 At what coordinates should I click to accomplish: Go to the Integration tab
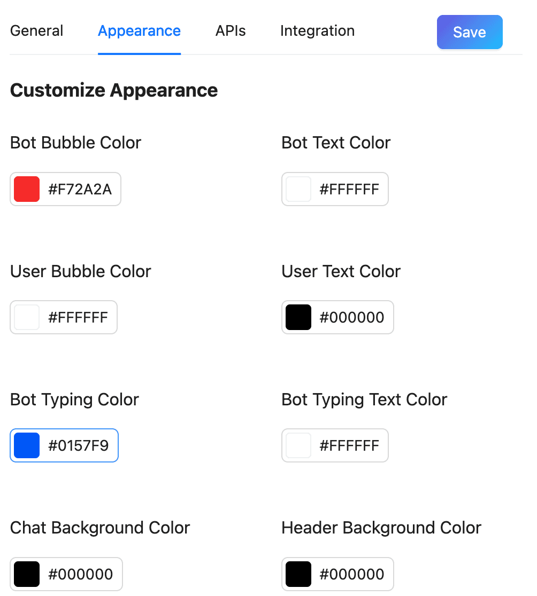(317, 31)
